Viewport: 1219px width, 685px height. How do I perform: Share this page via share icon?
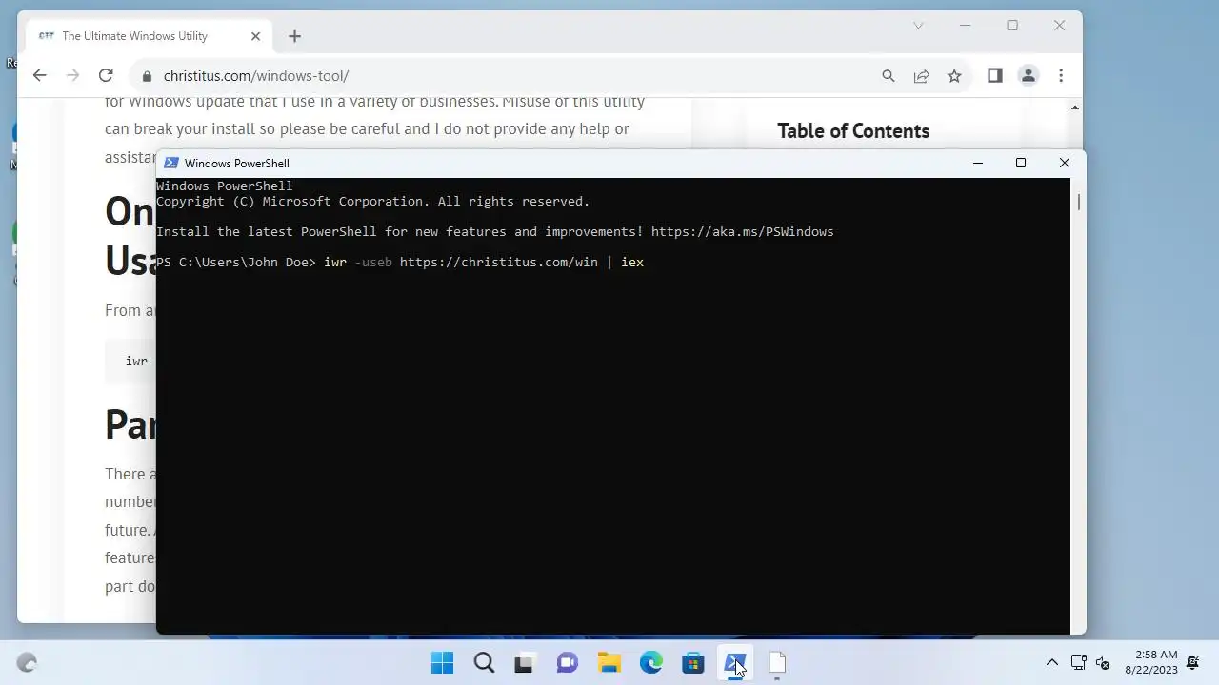921,76
